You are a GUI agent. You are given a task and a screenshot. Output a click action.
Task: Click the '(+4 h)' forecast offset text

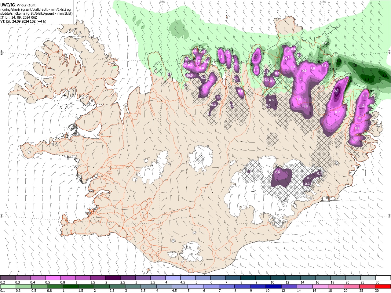(x=41, y=21)
